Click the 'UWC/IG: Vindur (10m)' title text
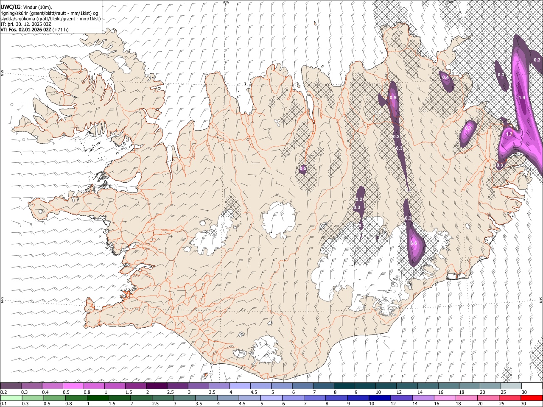 click(25, 7)
